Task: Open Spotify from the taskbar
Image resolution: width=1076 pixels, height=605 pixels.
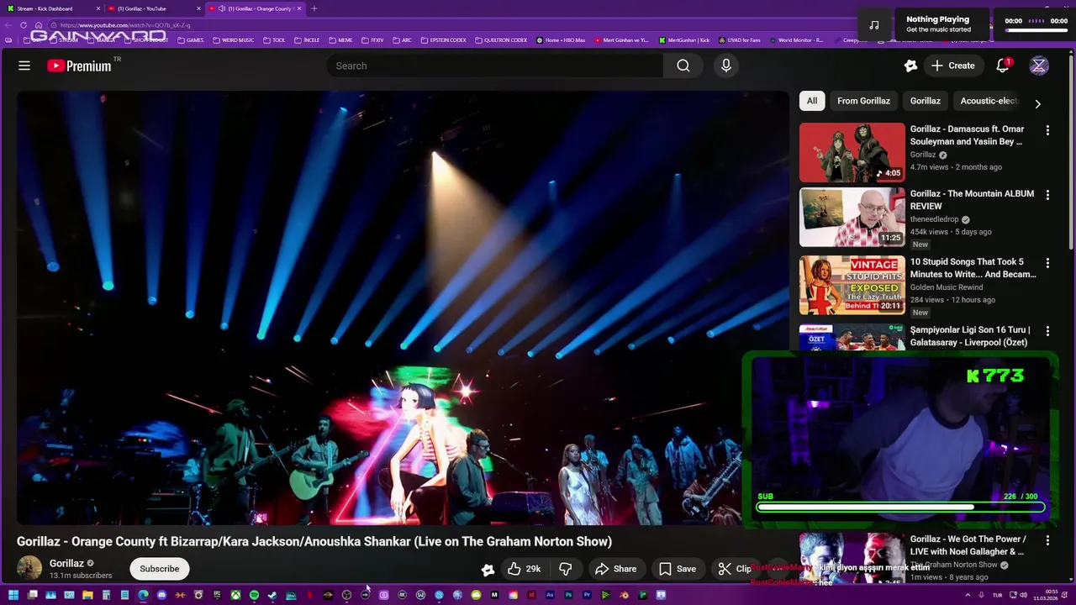Action: pos(254,595)
